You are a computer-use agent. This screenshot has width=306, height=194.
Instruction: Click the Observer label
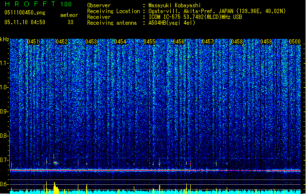click(x=99, y=5)
